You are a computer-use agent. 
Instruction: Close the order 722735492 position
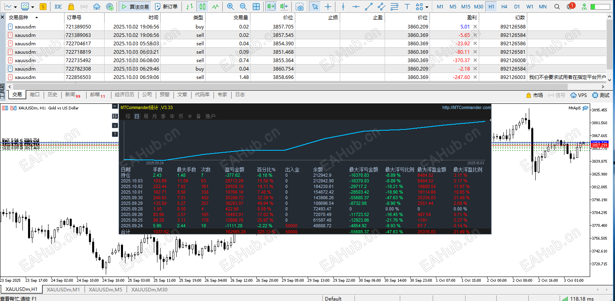(475, 60)
